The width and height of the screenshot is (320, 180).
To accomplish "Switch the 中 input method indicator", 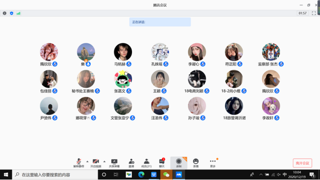I will coord(285,174).
